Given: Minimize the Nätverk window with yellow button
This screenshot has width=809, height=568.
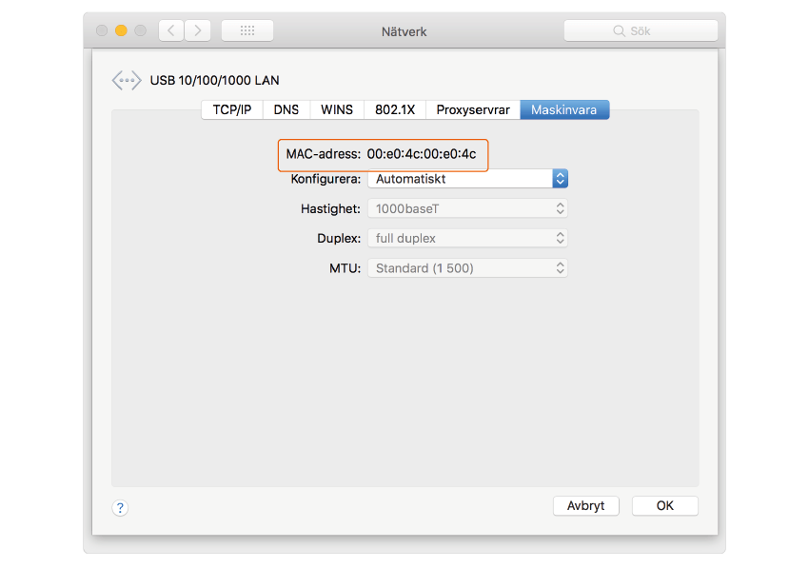Looking at the screenshot, I should (x=121, y=30).
